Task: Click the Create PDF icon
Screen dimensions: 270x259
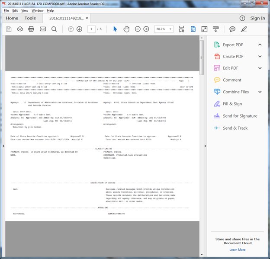Action: (217, 56)
